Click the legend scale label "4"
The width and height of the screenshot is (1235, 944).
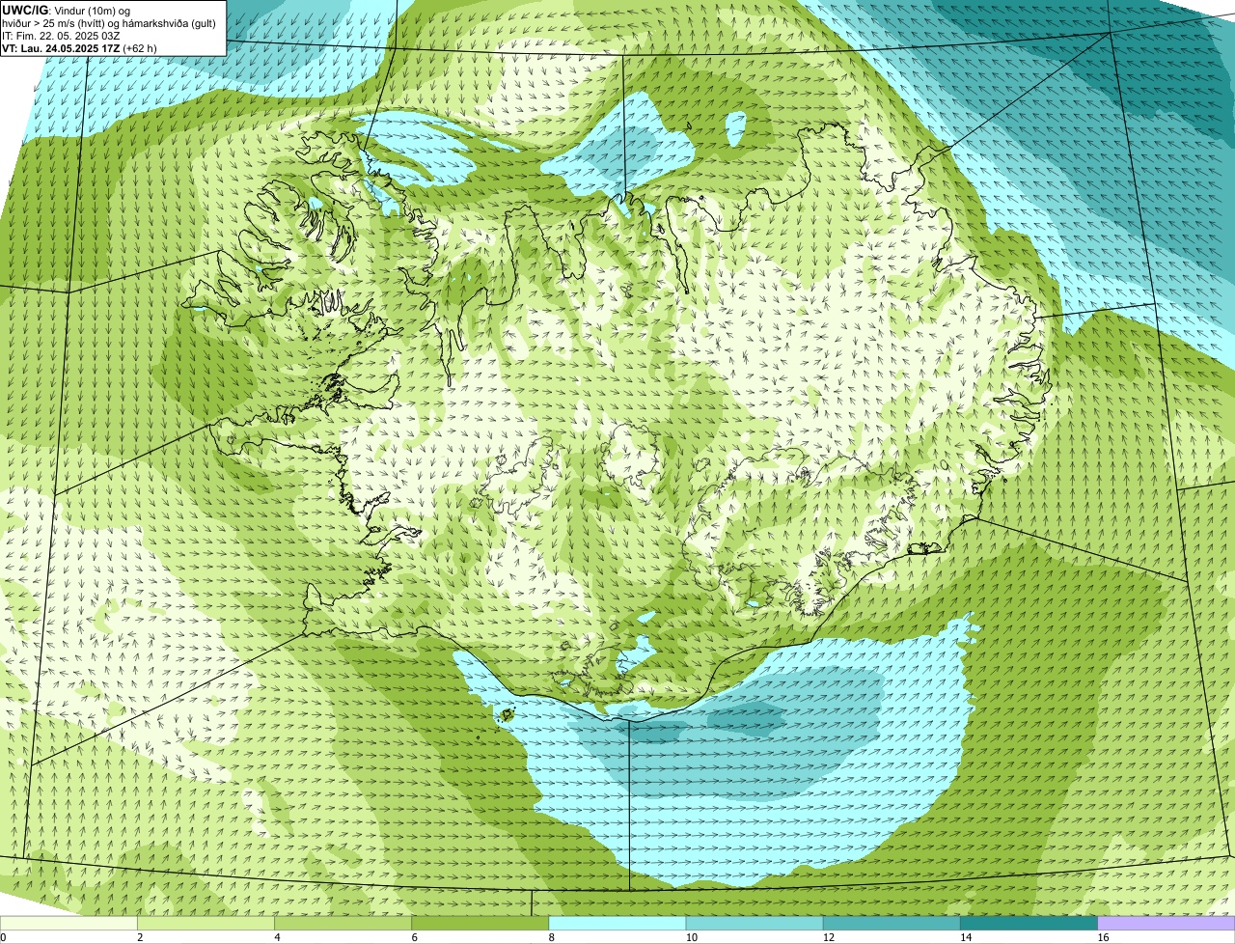[x=277, y=937]
